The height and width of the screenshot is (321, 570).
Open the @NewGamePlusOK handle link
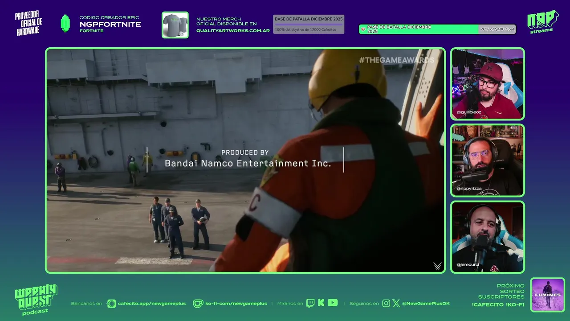[x=426, y=304]
